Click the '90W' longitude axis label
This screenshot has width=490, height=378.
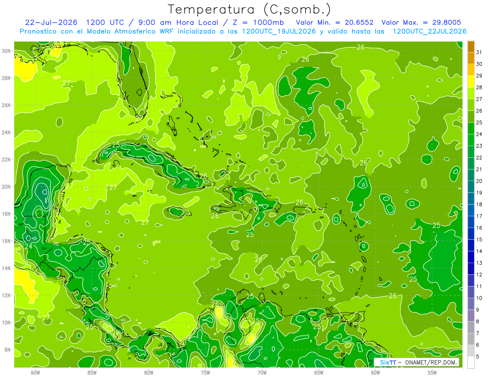tap(35, 373)
